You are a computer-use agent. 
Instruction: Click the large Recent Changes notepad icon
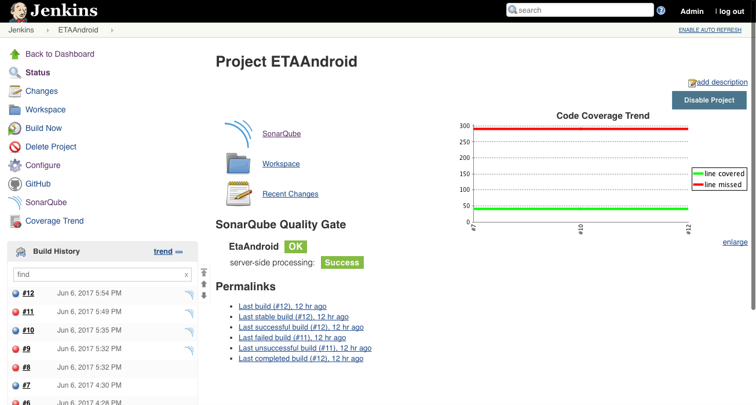pyautogui.click(x=239, y=194)
